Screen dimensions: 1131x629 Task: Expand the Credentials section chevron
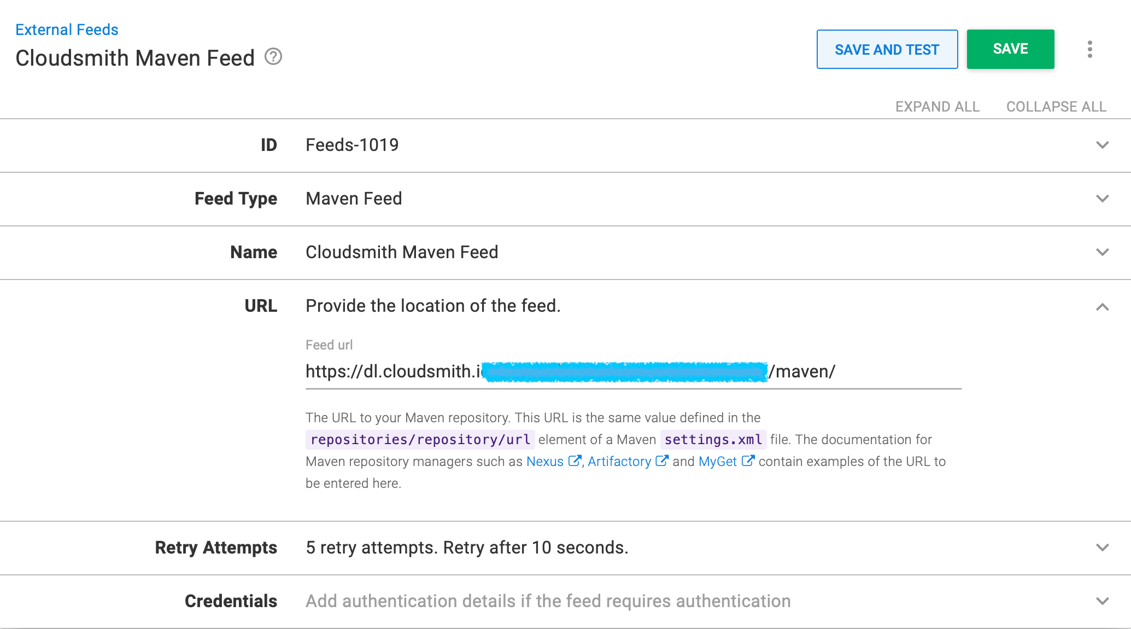[x=1102, y=601]
